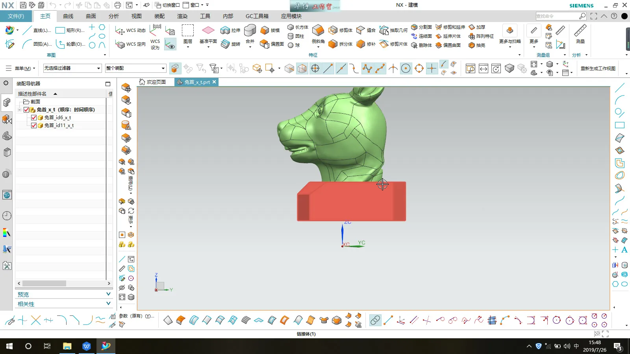Open the 欢迎页面 document tab
The width and height of the screenshot is (630, 354).
click(152, 82)
